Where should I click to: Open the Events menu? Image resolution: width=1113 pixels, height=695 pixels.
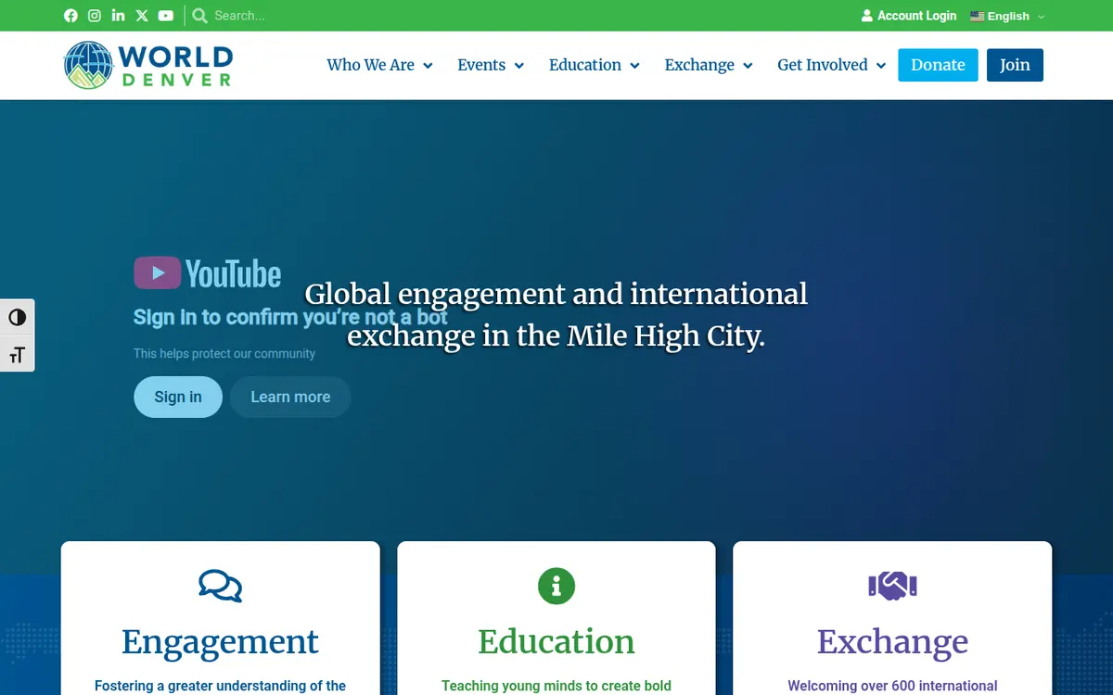(481, 65)
